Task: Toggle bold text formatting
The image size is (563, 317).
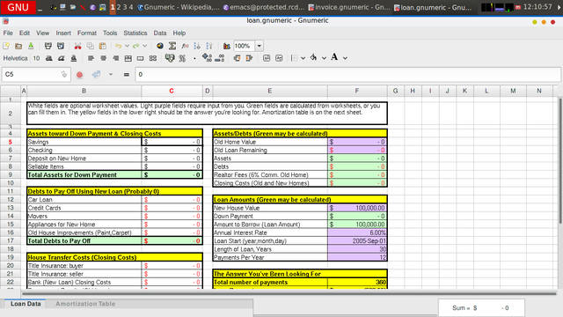Action: pyautogui.click(x=49, y=58)
